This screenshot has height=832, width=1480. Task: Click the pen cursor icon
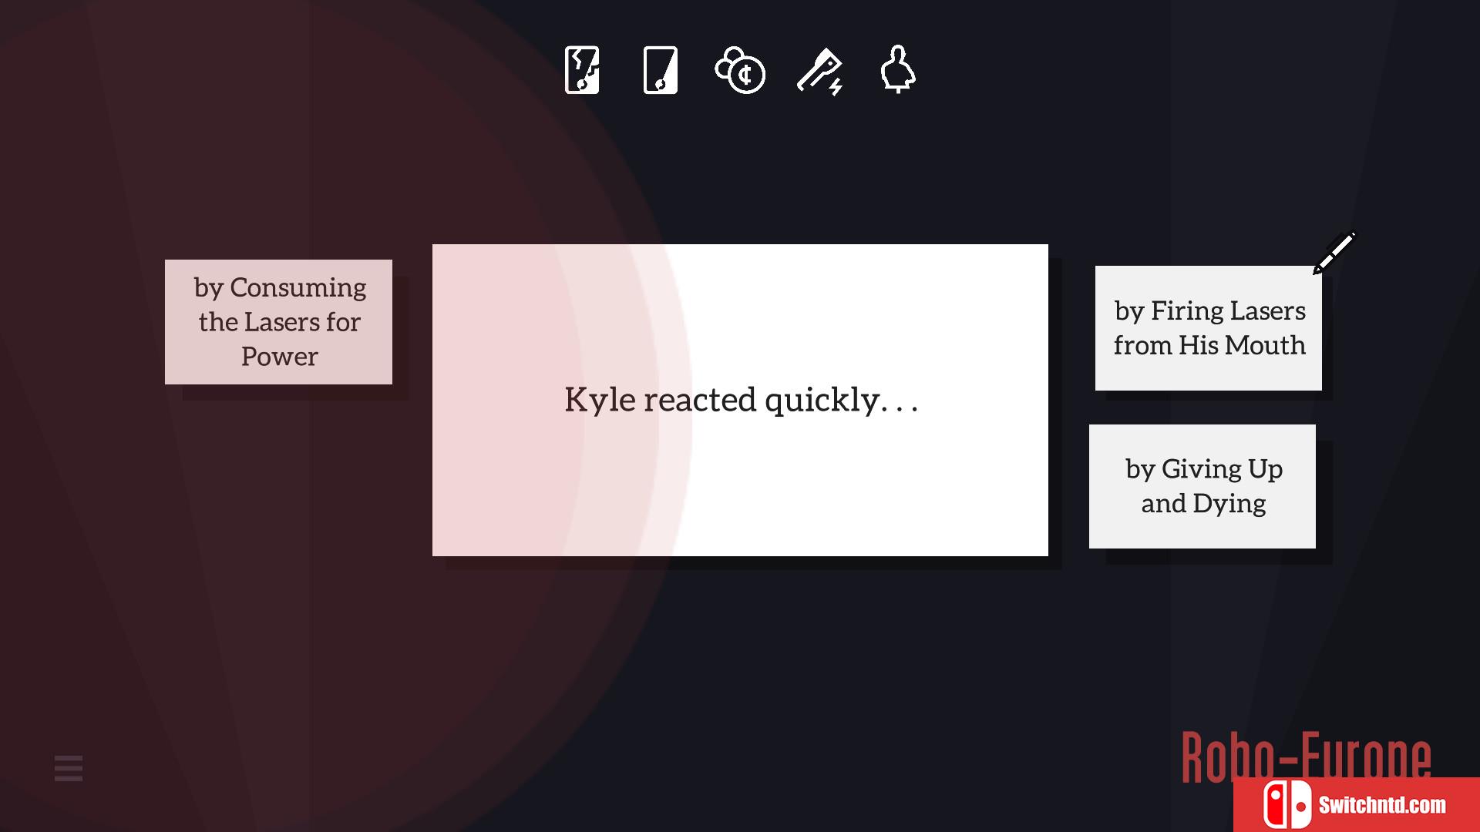click(1334, 253)
